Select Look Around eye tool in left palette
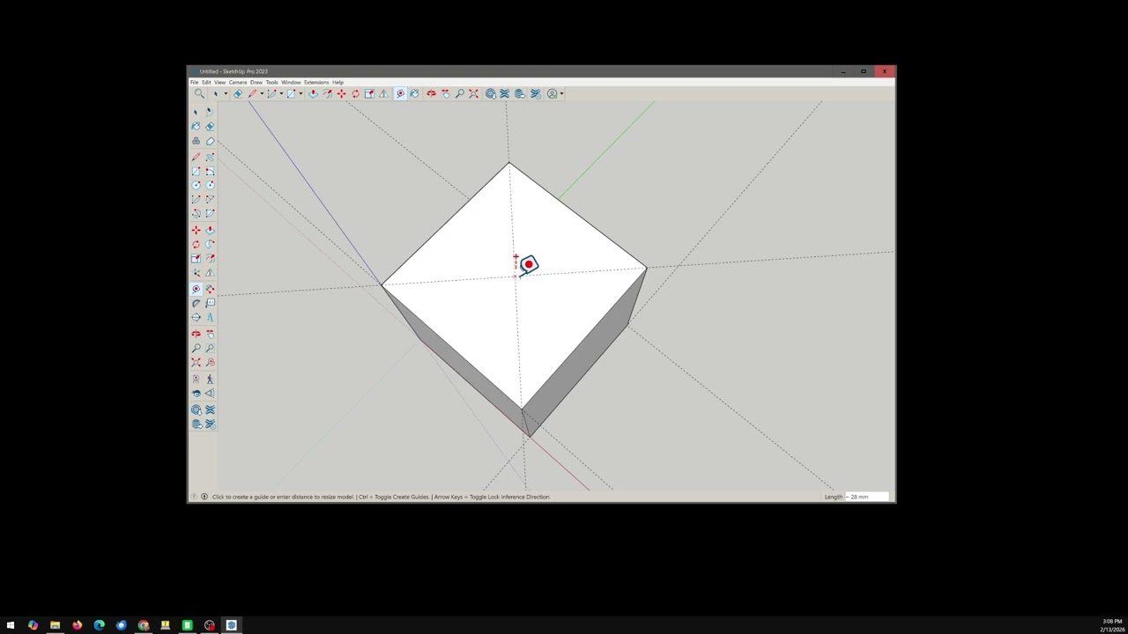This screenshot has width=1128, height=634. 196,393
